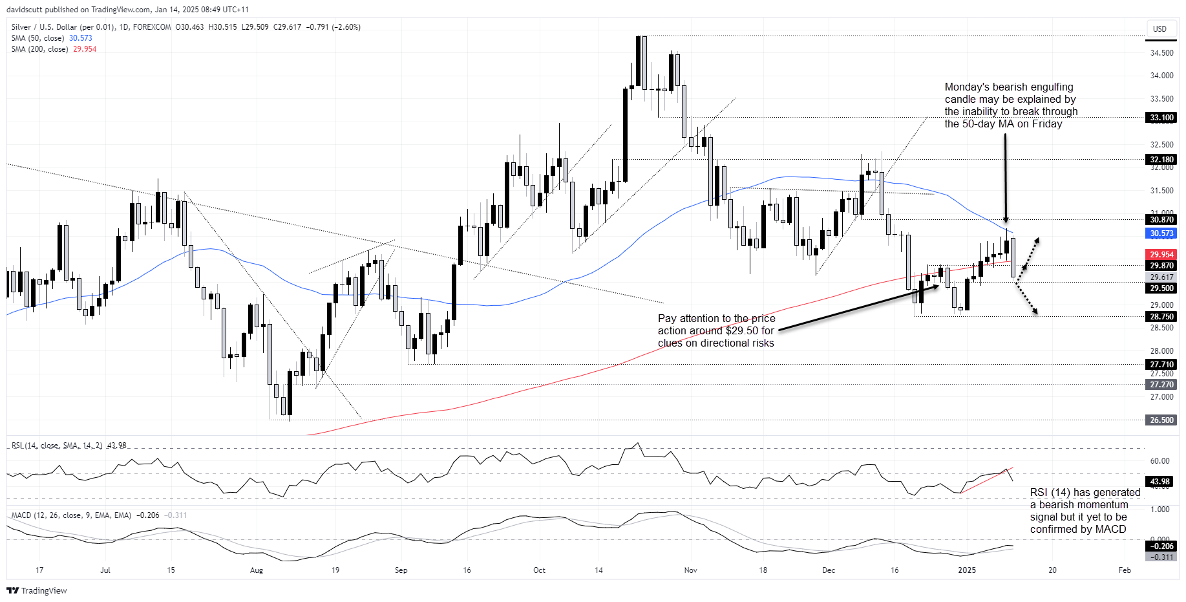Click the TradingView logo at bottom left
The image size is (1186, 602).
[36, 590]
